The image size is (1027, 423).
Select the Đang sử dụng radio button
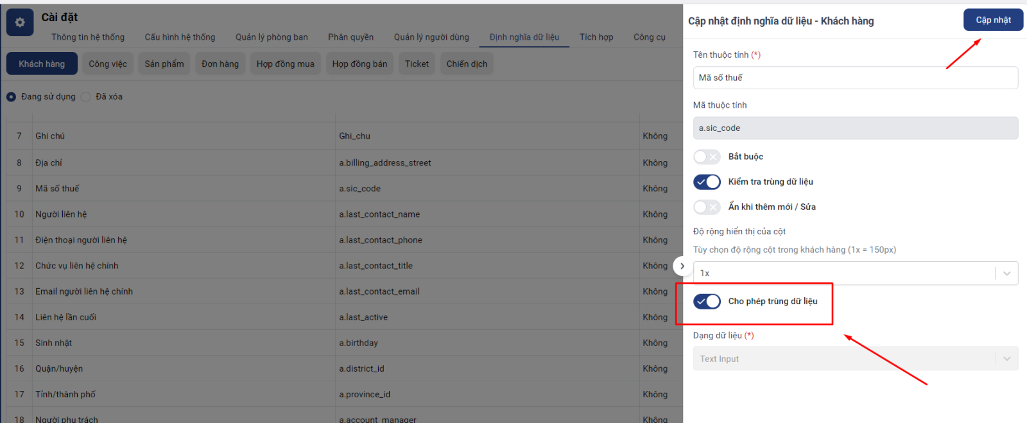(x=12, y=97)
